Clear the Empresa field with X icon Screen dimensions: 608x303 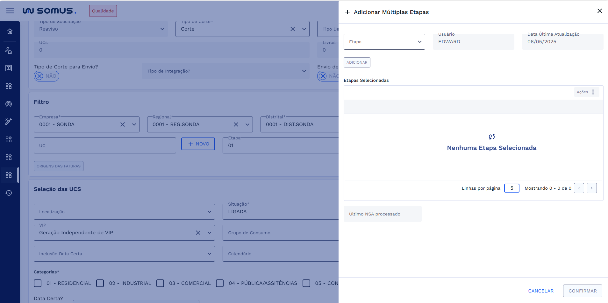[x=123, y=124]
